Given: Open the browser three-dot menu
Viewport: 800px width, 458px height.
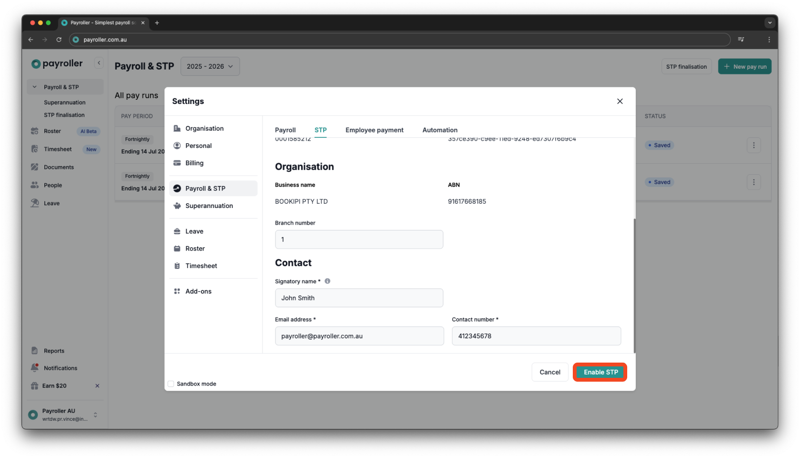Looking at the screenshot, I should [x=769, y=40].
